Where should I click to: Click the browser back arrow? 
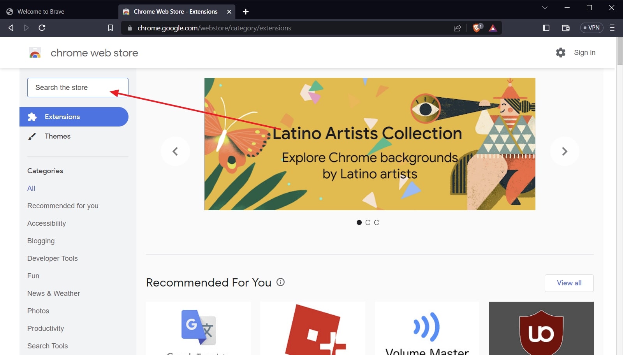click(11, 28)
